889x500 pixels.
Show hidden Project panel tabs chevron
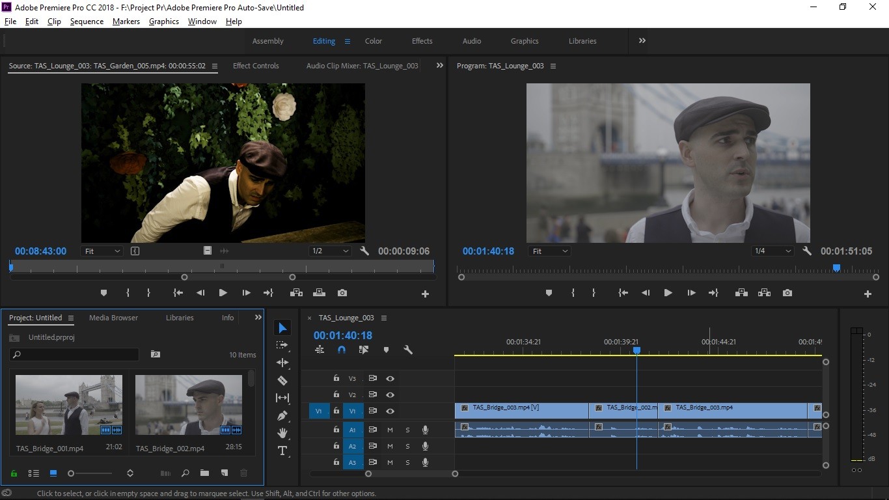pyautogui.click(x=258, y=318)
